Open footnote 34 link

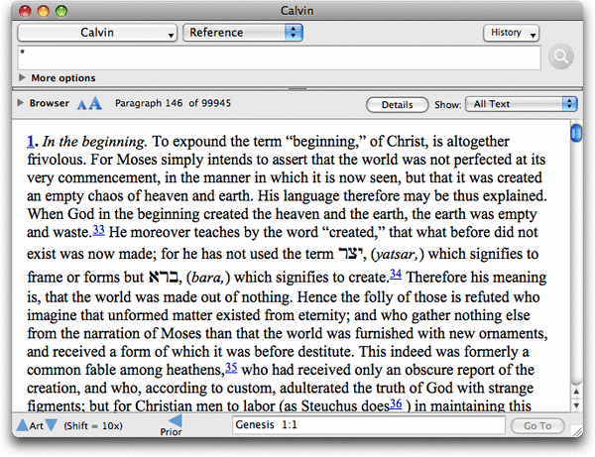pos(396,274)
